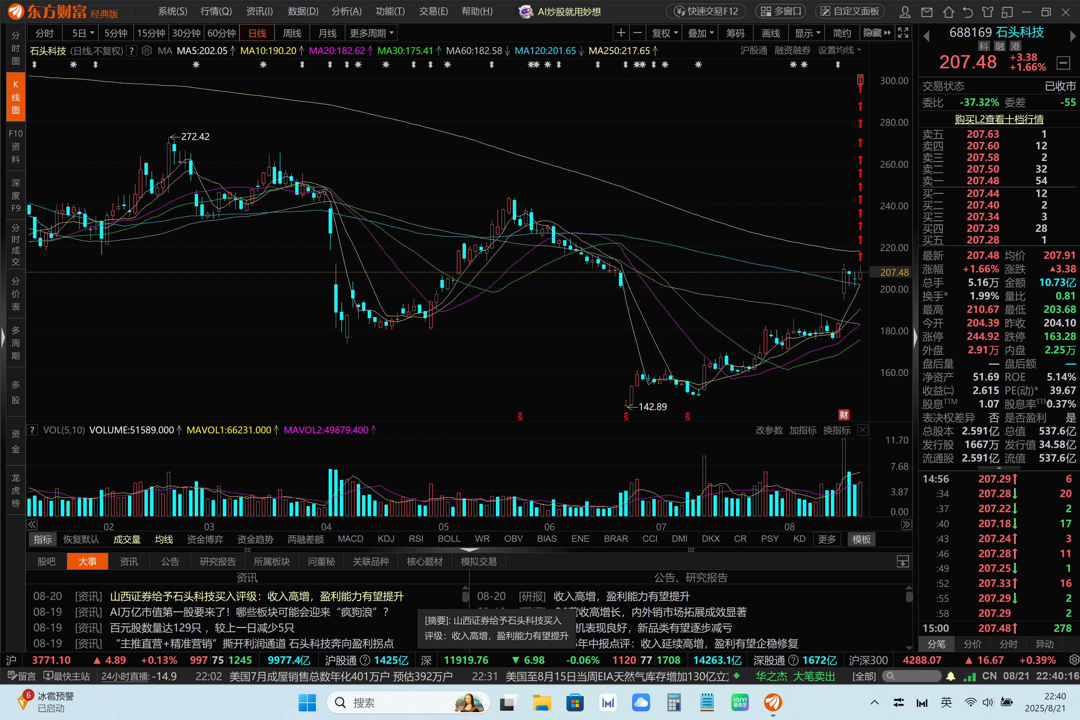Viewport: 1080px width, 720px height.
Task: Switch to 60分钟 period
Action: [222, 33]
